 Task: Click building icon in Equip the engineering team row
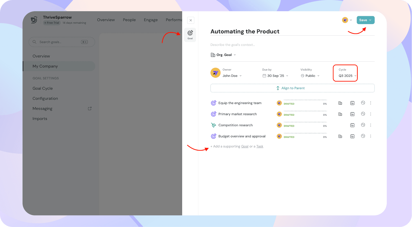340,103
